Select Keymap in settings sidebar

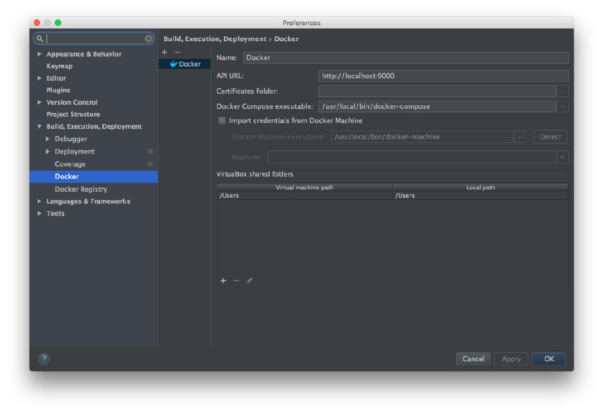point(59,66)
